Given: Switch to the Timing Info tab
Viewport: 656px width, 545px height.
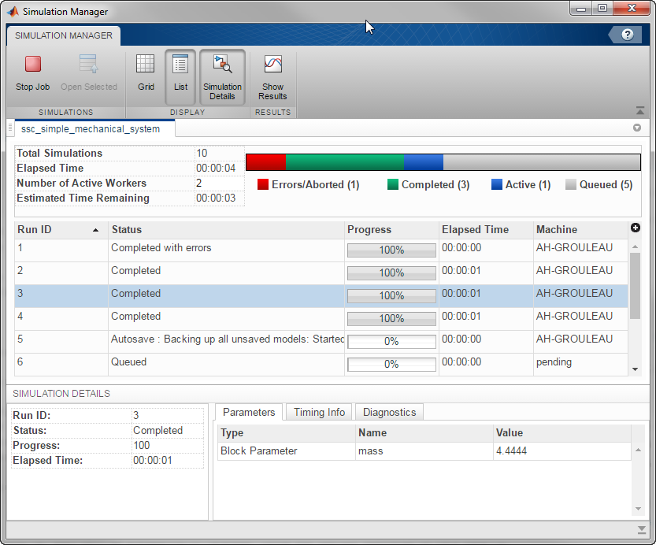Looking at the screenshot, I should tap(319, 412).
